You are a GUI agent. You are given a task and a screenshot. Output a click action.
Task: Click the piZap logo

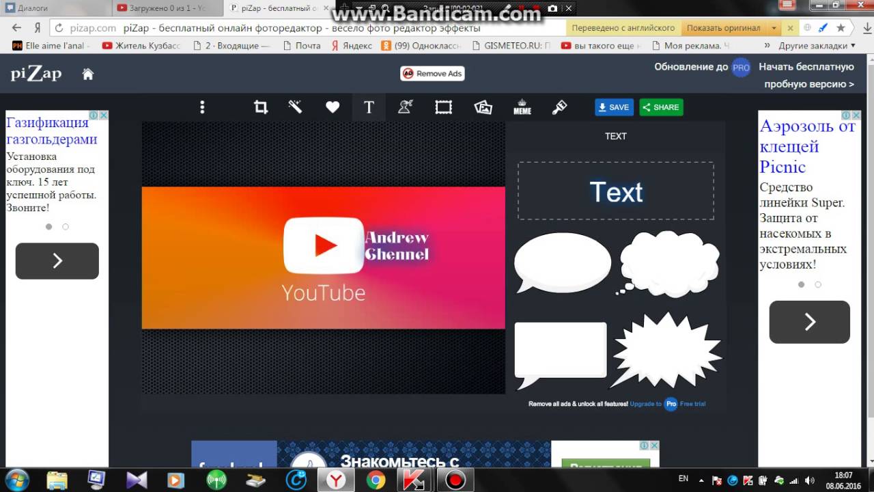(x=36, y=74)
